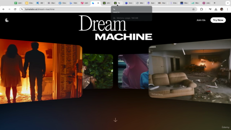Go back to the previous page
This screenshot has height=130, width=231.
point(4,9)
